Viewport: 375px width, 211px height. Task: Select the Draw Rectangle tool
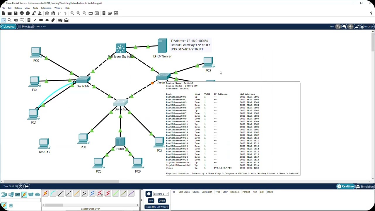click(x=41, y=20)
